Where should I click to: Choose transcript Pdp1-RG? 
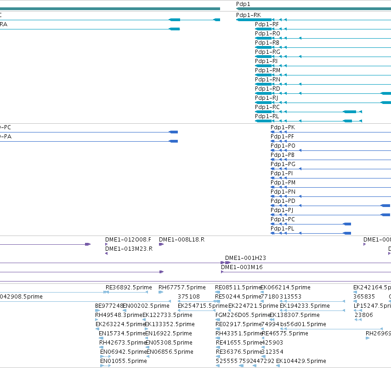pyautogui.click(x=267, y=52)
